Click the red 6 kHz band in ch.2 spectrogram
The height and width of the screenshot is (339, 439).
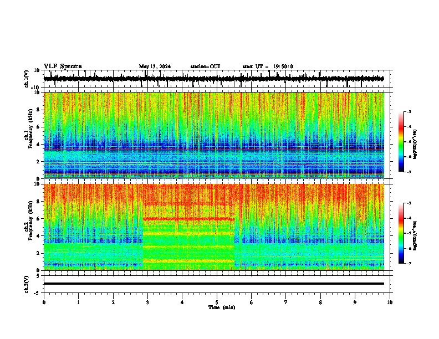click(188, 219)
